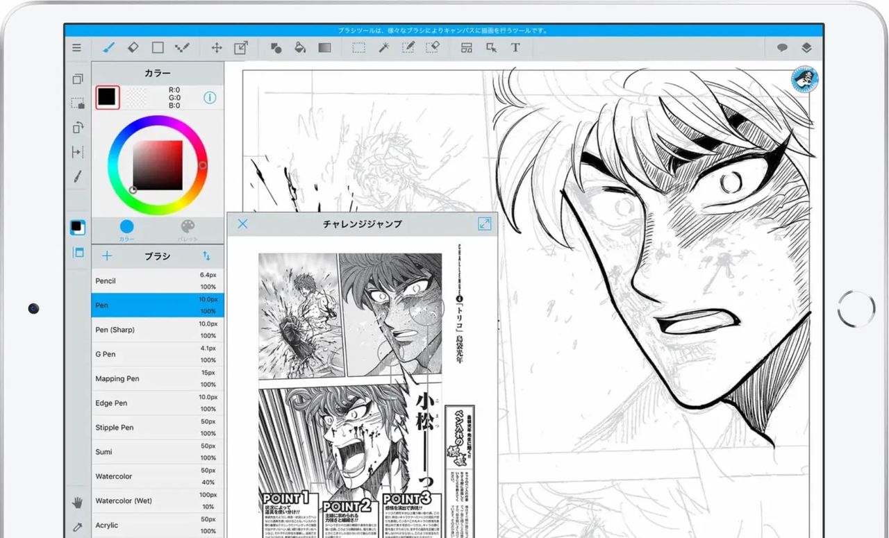Screen dimensions: 889x538
Task: Select the Watercolor (Wet) brush
Action: coord(158,501)
